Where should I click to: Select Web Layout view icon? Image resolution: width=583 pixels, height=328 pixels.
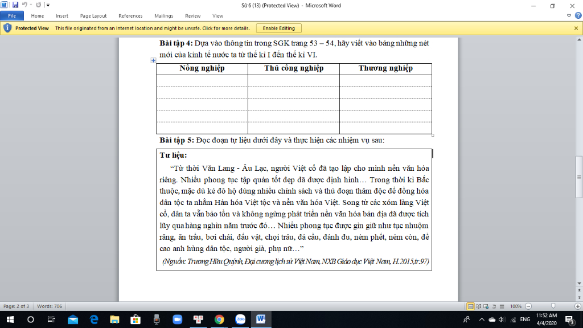click(486, 306)
